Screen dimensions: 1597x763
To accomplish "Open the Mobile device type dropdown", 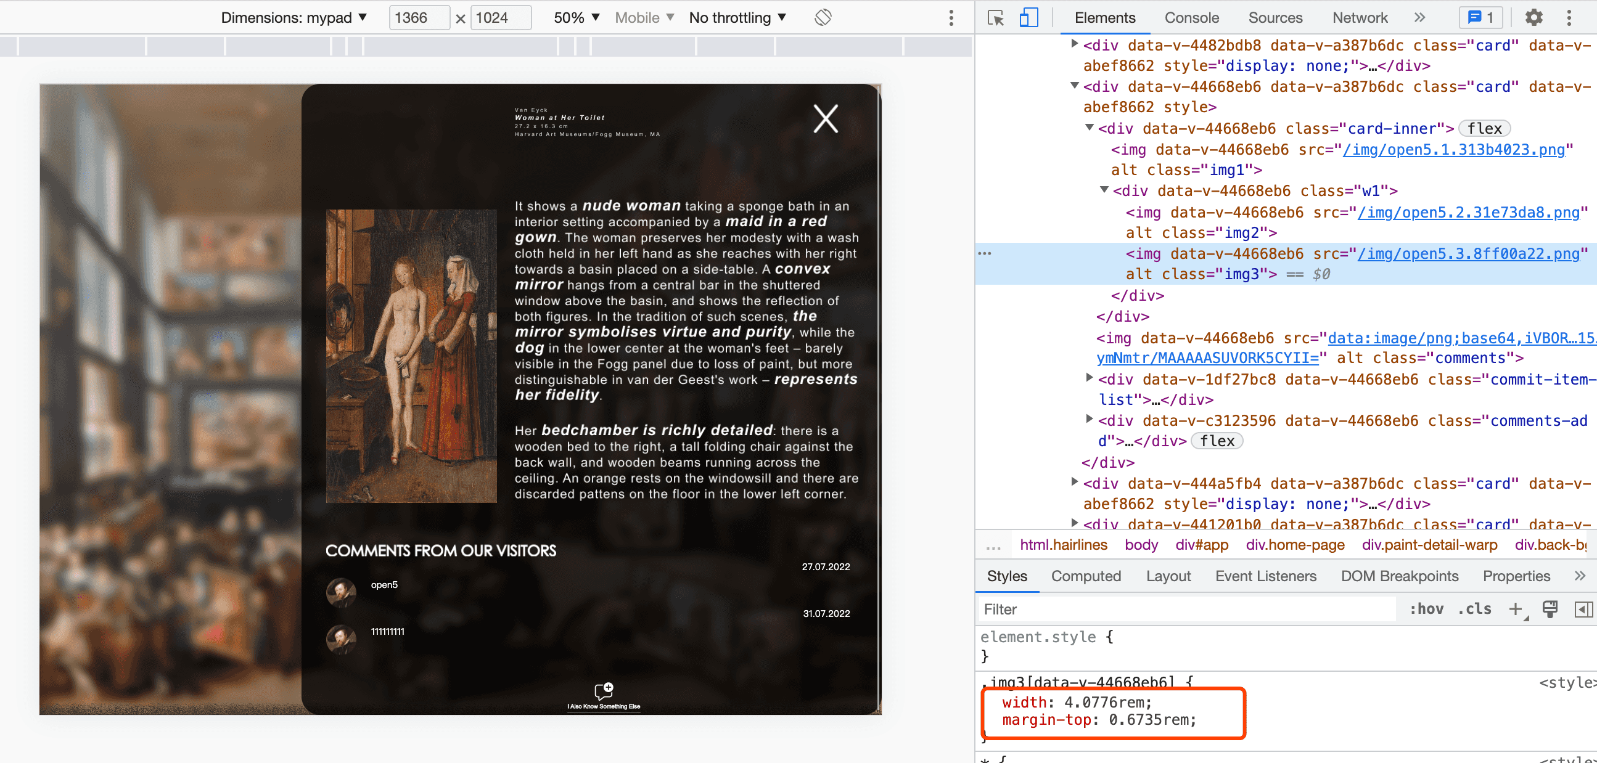I will [644, 17].
